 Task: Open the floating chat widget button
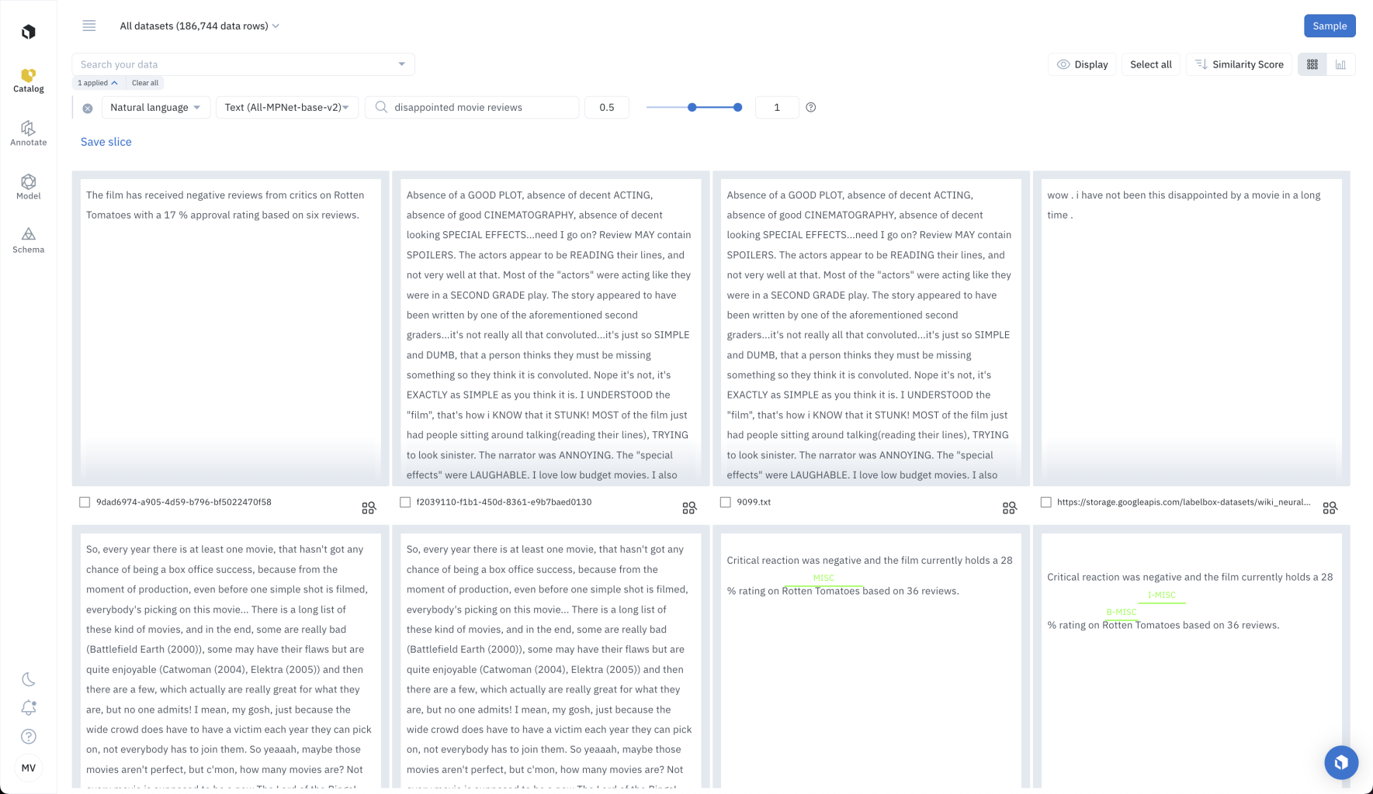tap(1341, 762)
